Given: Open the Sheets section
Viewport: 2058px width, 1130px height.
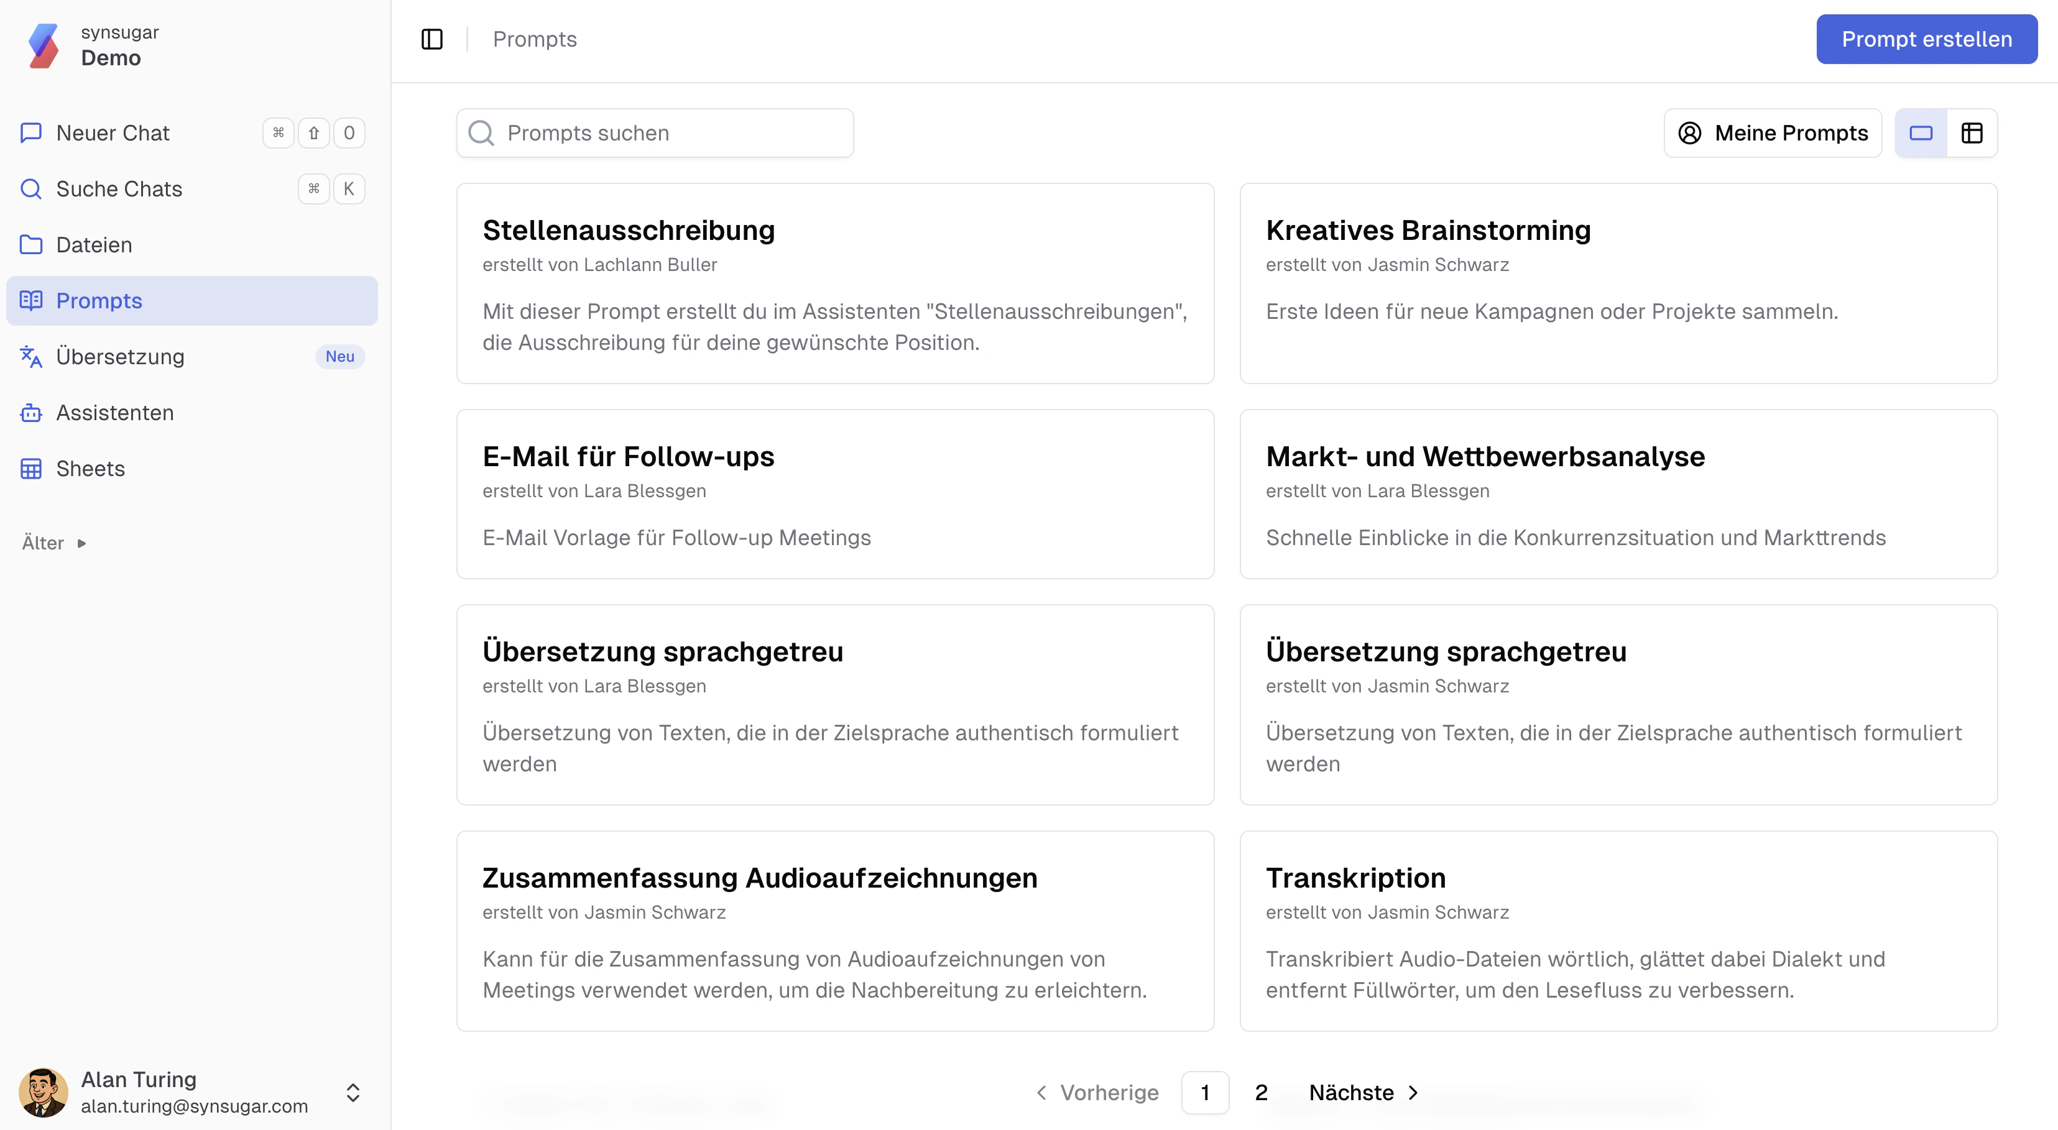Looking at the screenshot, I should click(x=90, y=469).
